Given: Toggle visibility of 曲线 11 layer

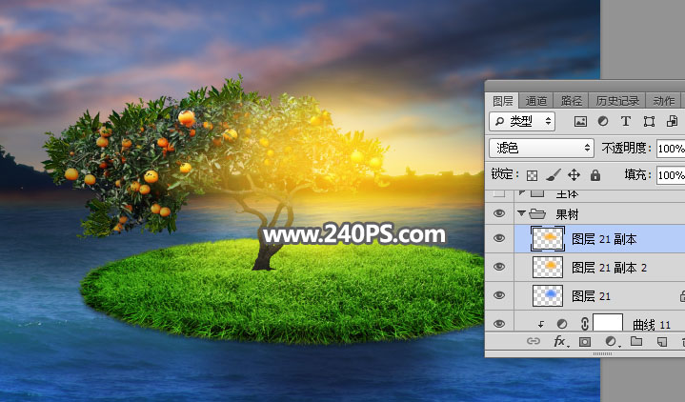Looking at the screenshot, I should point(499,324).
